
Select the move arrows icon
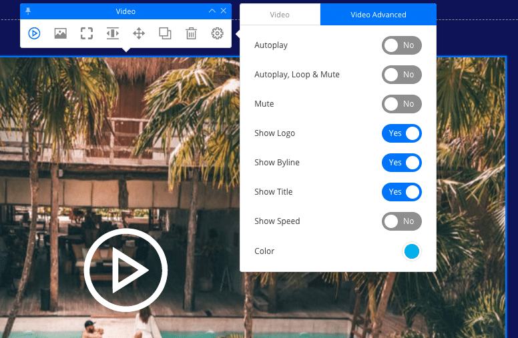pos(139,33)
